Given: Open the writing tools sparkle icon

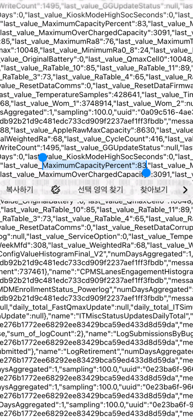Looking at the screenshot, I should 56,190.
